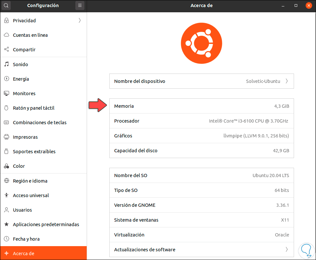Open Región e idioma settings
The image size is (316, 260).
pyautogui.click(x=44, y=181)
